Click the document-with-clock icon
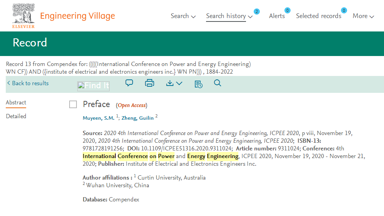 [198, 84]
